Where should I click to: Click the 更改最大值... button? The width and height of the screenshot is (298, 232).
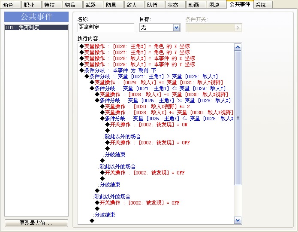(x=36, y=223)
